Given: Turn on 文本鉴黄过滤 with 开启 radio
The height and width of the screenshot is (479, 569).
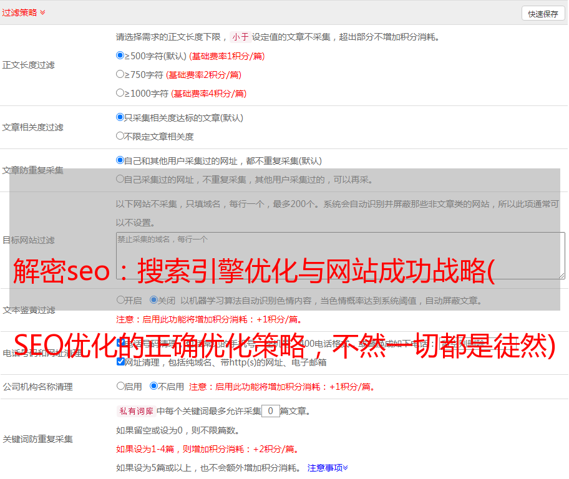Looking at the screenshot, I should pyautogui.click(x=120, y=300).
